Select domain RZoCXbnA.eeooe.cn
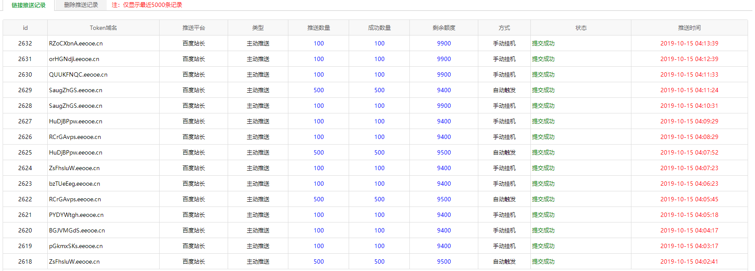This screenshot has height=271, width=755. click(x=76, y=43)
